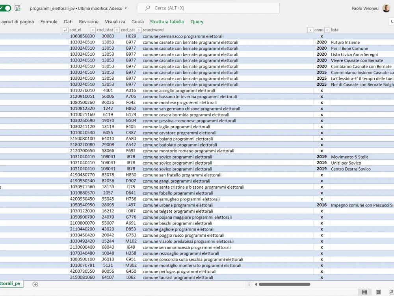This screenshot has width=394, height=296.
Task: Open the cod_cat column filter dropdown
Action: [x=139, y=30]
